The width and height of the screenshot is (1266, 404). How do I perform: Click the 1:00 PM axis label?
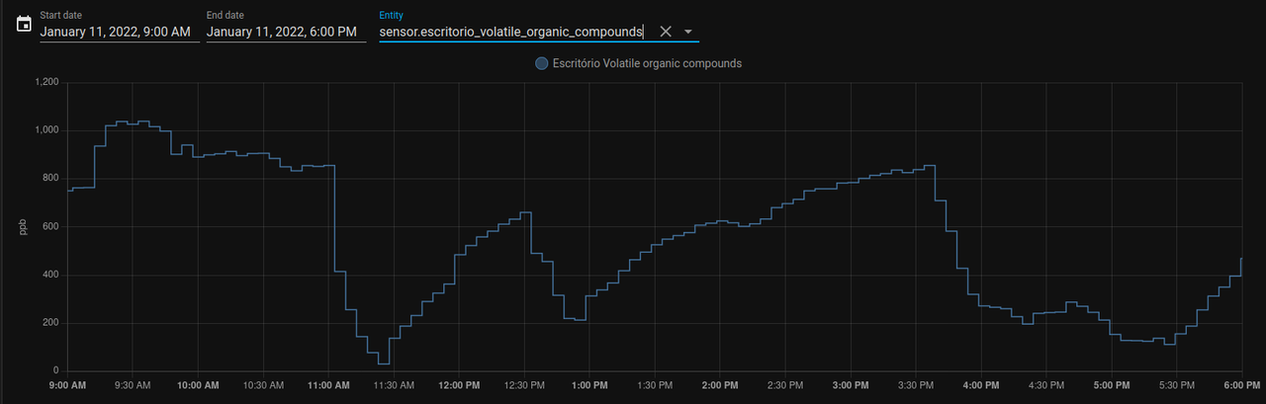click(589, 385)
